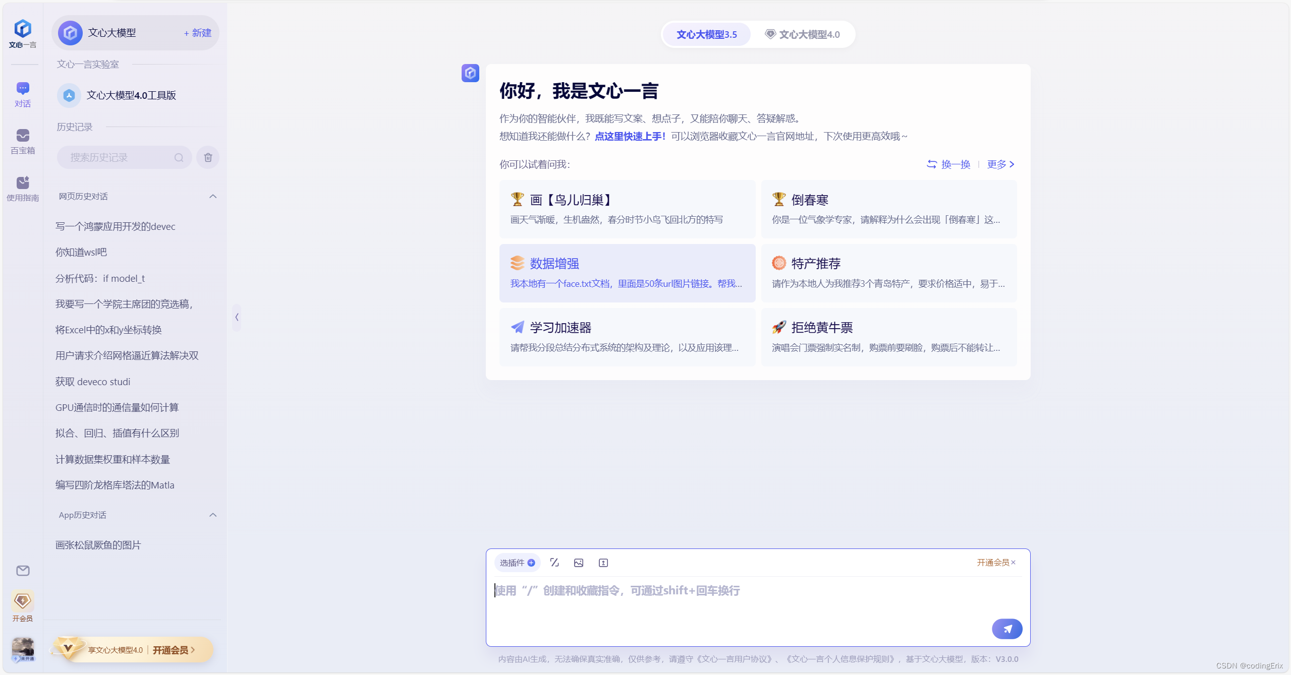This screenshot has height=675, width=1291.
Task: Select the 倒春寒 suggestion card
Action: (x=889, y=209)
